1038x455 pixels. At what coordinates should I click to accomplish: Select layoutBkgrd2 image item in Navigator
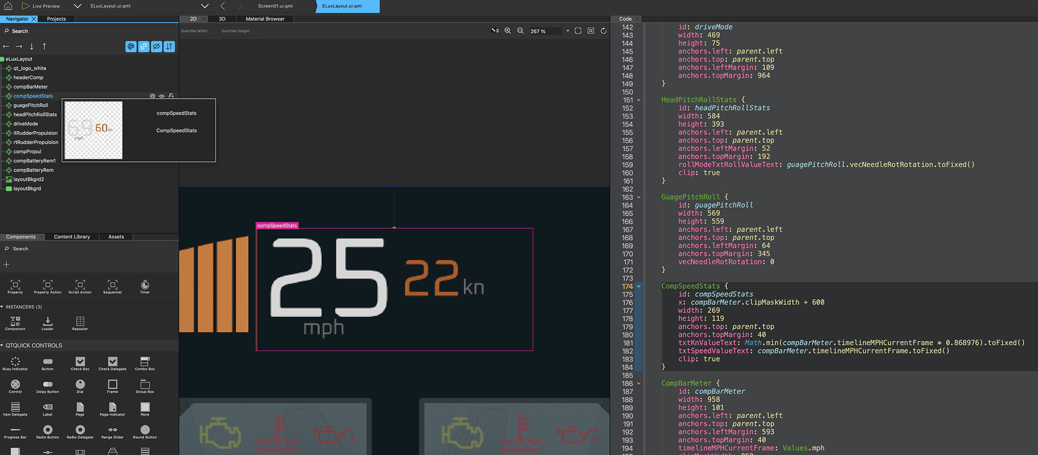(x=29, y=179)
